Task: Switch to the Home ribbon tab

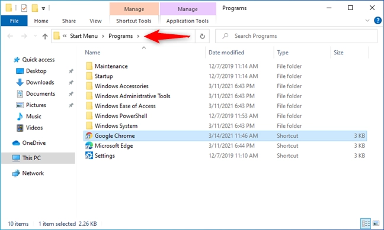Action: 41,21
